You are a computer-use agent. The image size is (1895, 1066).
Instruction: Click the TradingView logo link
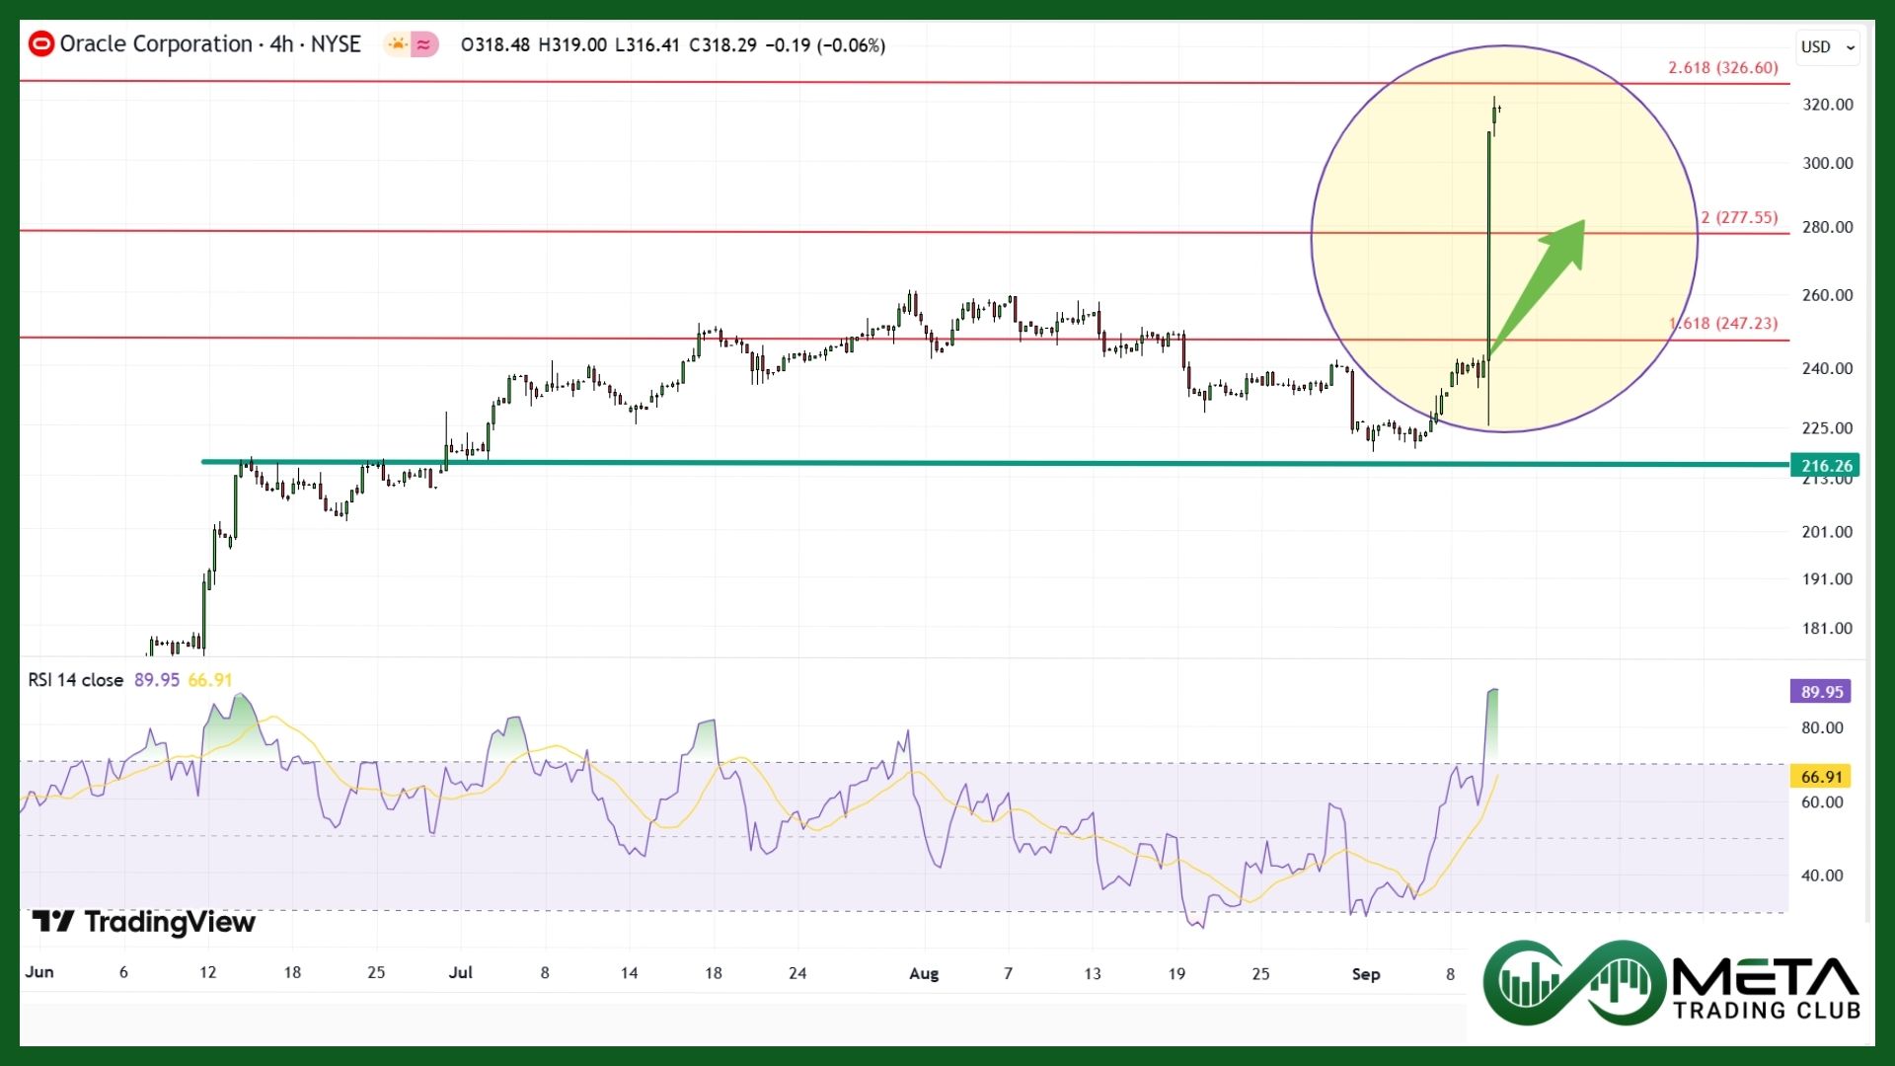(x=144, y=922)
